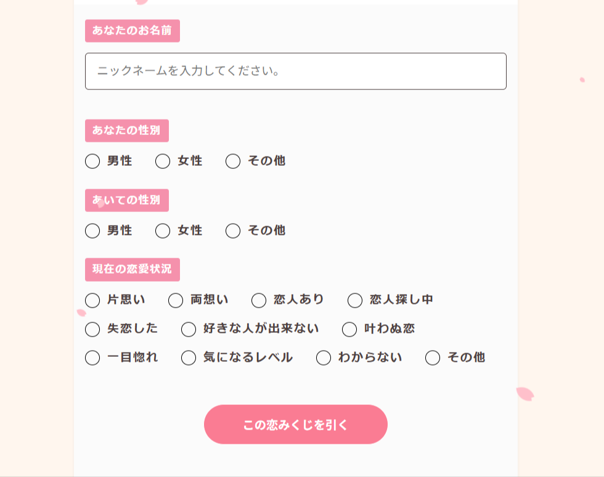Viewport: 604px width, 477px height.
Task: Choose 気になるレベル option
Action: [x=189, y=358]
